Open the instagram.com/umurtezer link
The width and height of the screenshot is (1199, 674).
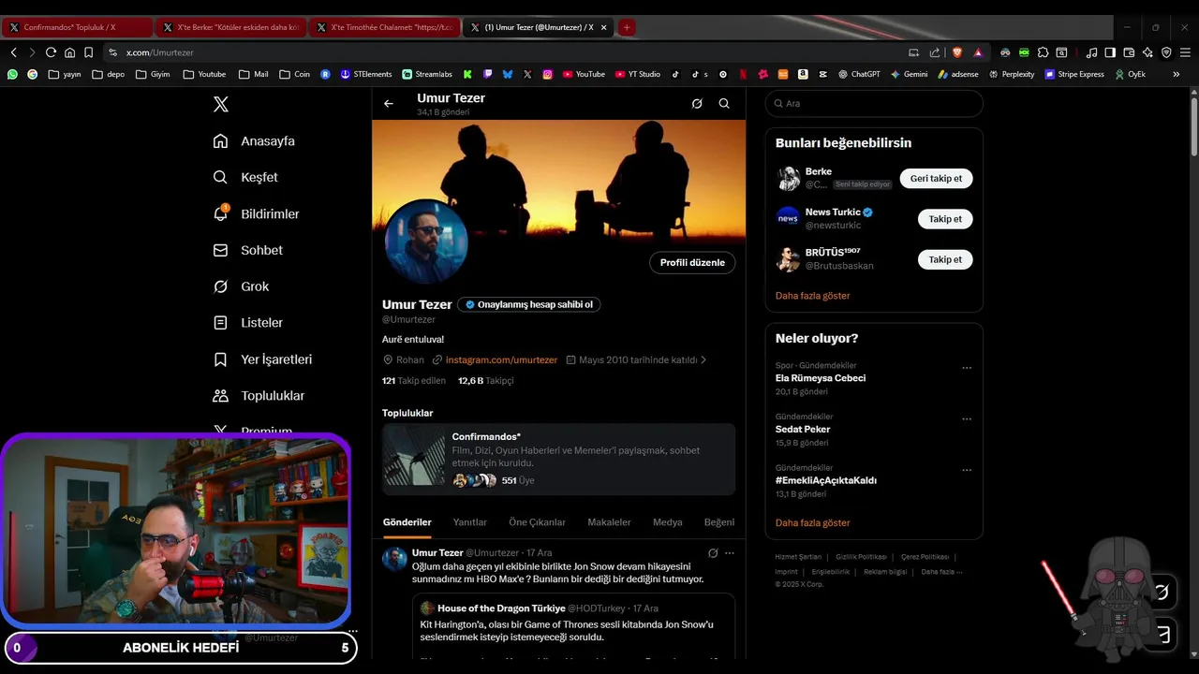(501, 359)
